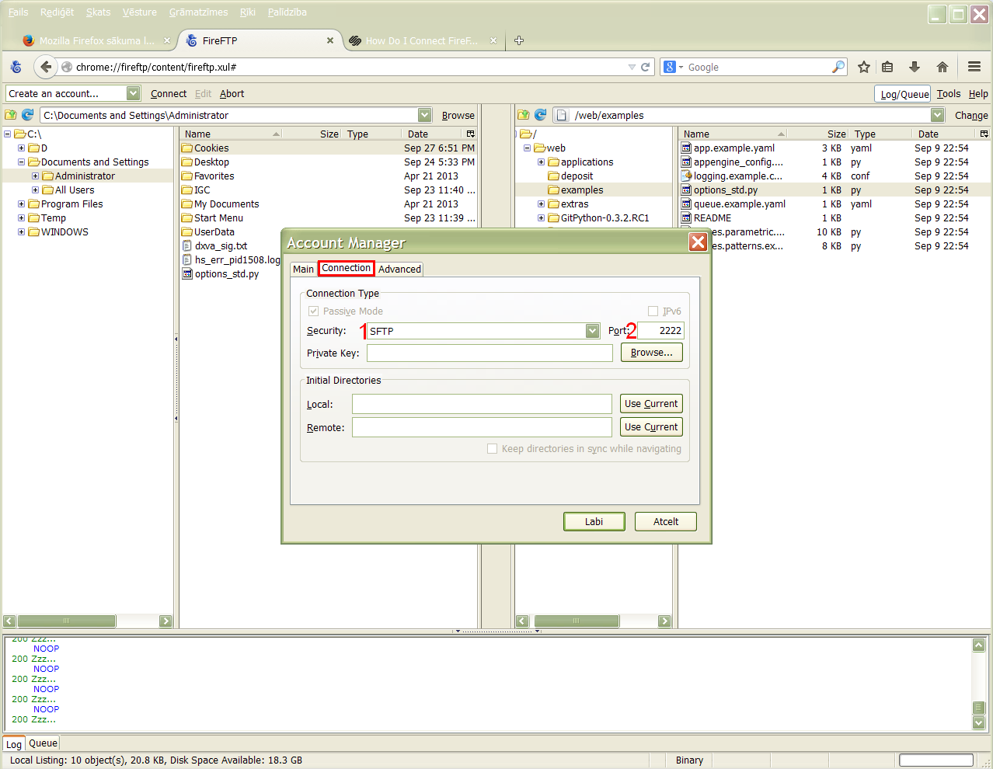
Task: Open the Security type dropdown
Action: click(x=592, y=331)
